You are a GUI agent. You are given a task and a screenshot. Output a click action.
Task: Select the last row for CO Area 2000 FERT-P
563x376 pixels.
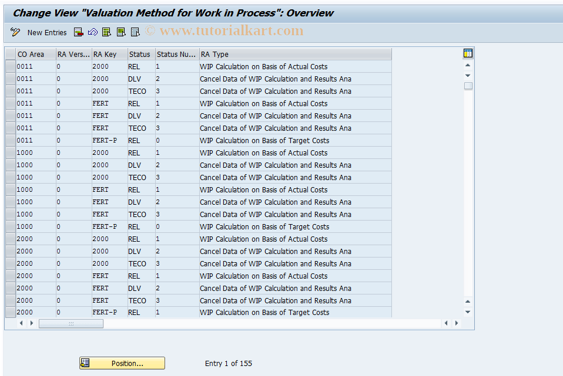pyautogui.click(x=9, y=312)
